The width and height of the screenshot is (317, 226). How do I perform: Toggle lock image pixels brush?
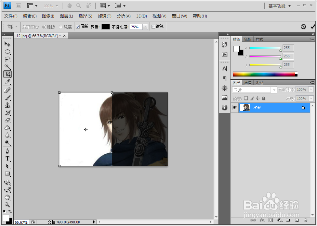[252, 98]
